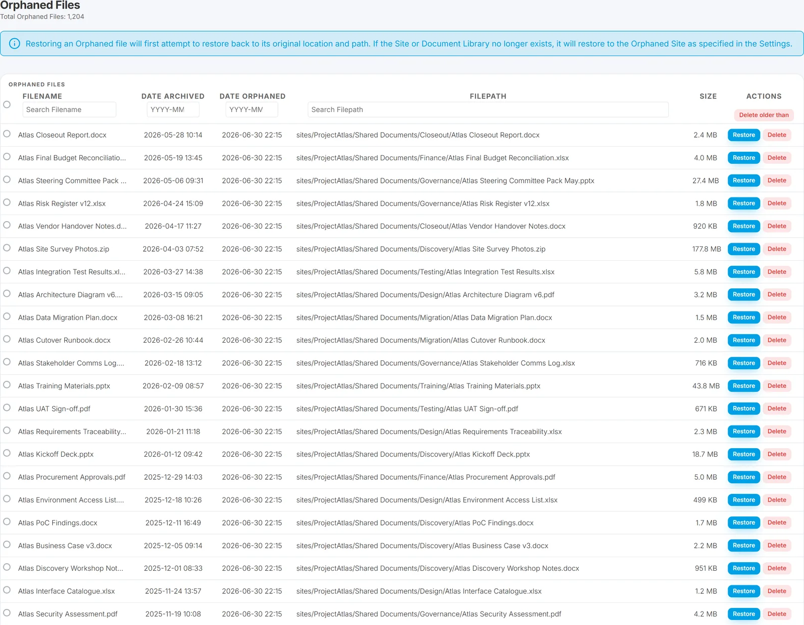Focus the Search Filename input

[x=69, y=110]
